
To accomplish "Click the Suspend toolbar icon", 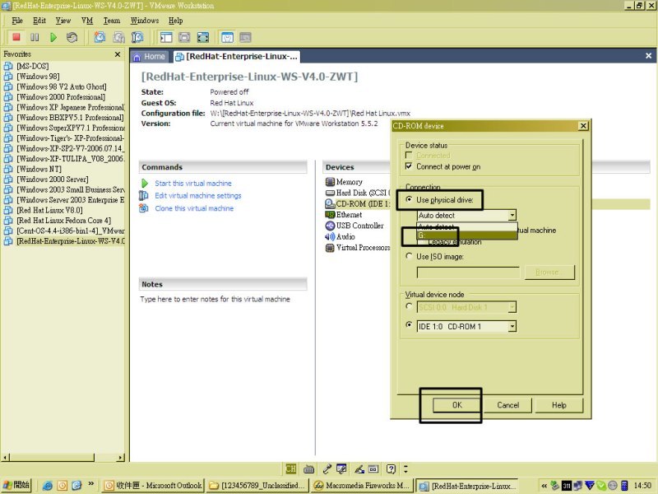I will pyautogui.click(x=35, y=37).
